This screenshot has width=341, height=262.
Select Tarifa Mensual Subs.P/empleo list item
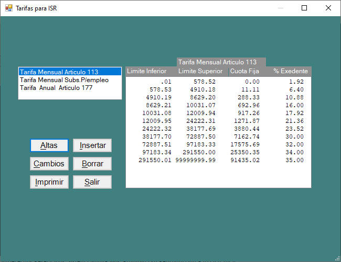pos(64,80)
